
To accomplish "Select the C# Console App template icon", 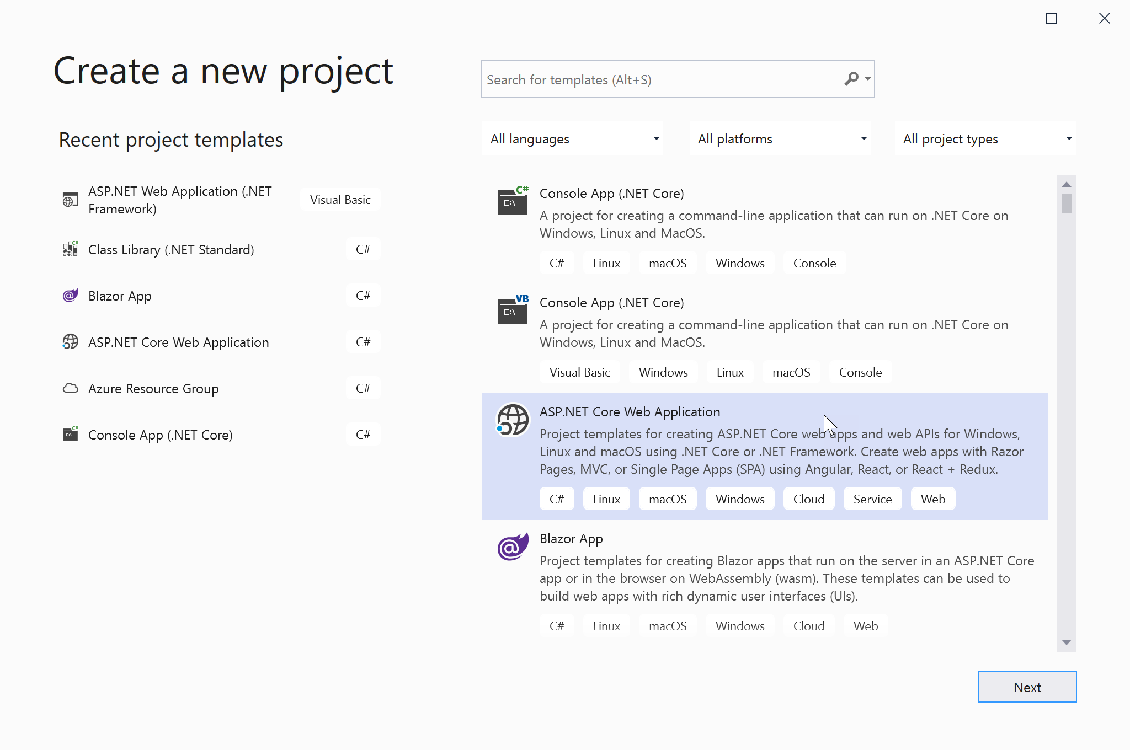I will 512,201.
